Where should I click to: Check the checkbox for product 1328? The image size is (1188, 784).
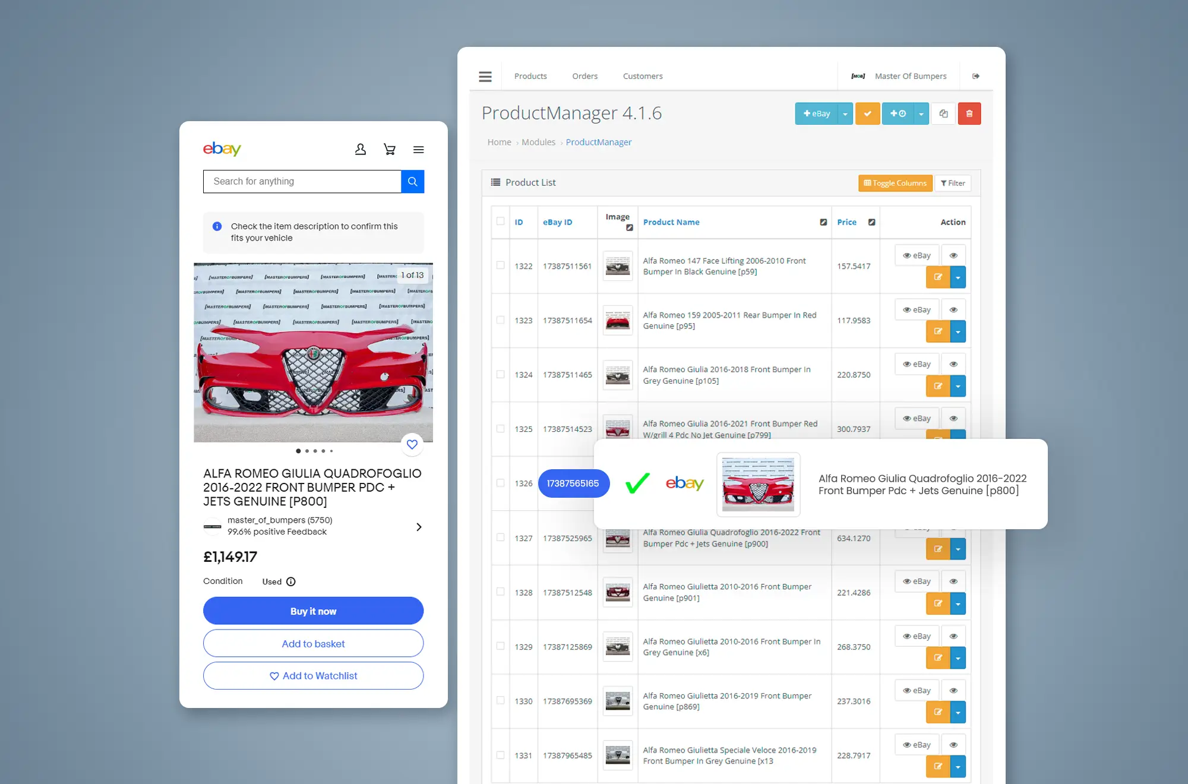click(501, 592)
